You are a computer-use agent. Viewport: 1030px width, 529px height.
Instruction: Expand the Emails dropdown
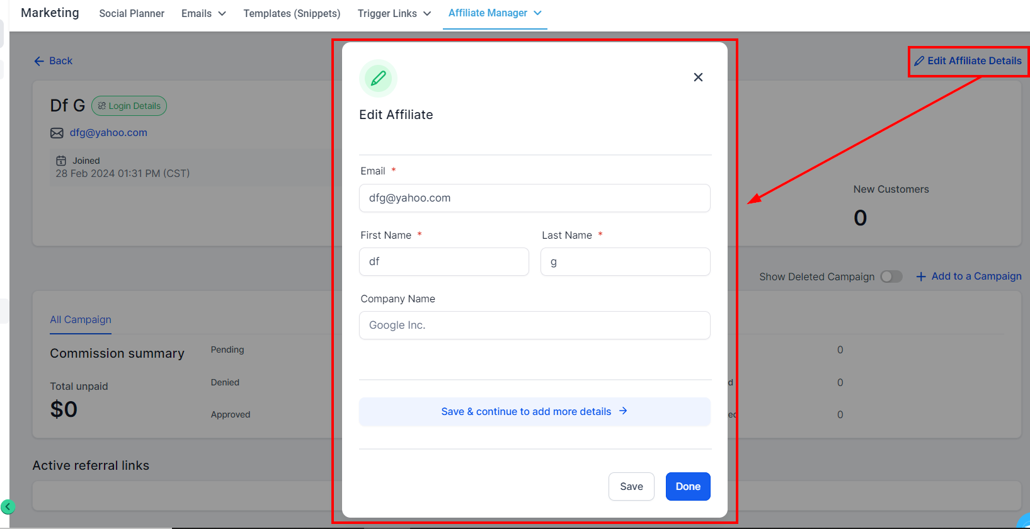203,13
